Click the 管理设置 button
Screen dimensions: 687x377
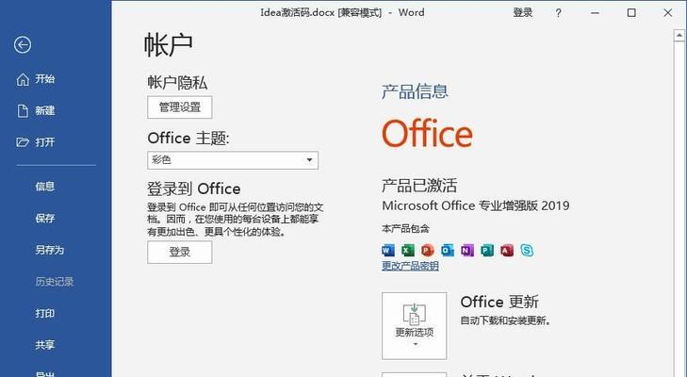[180, 107]
